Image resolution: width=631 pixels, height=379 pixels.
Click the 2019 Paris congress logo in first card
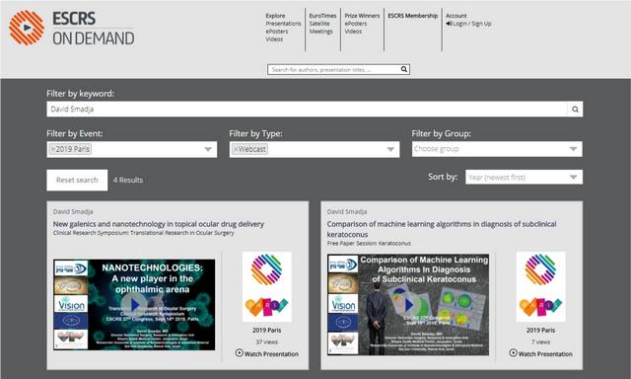coord(267,286)
